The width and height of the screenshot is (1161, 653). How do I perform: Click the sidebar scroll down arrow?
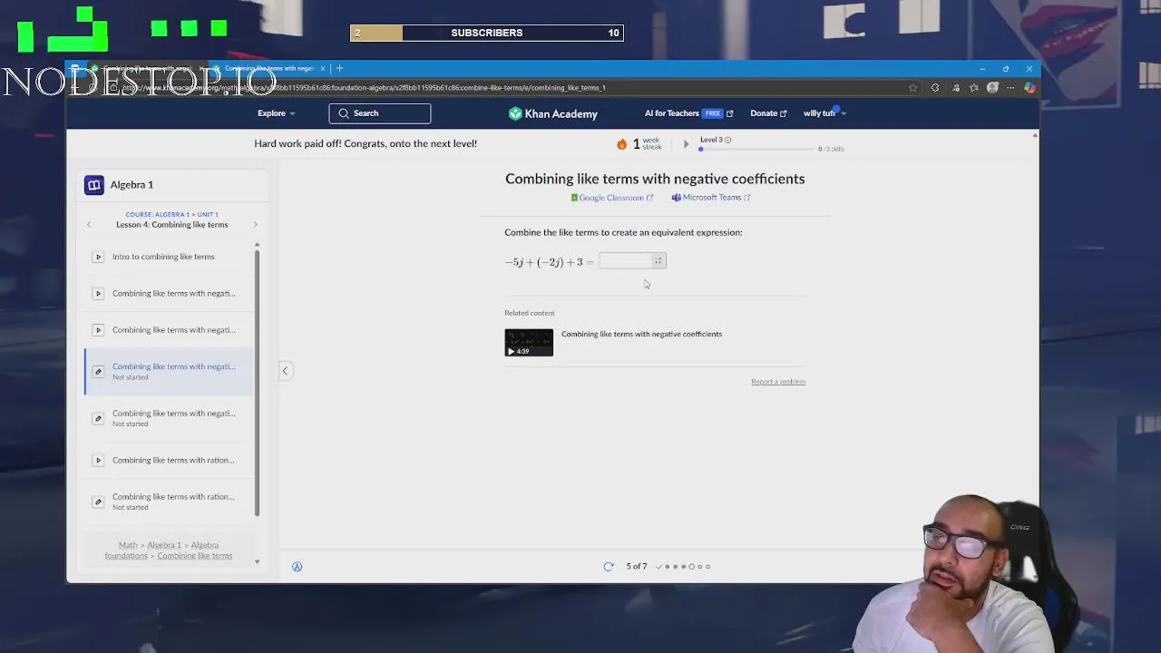[257, 561]
